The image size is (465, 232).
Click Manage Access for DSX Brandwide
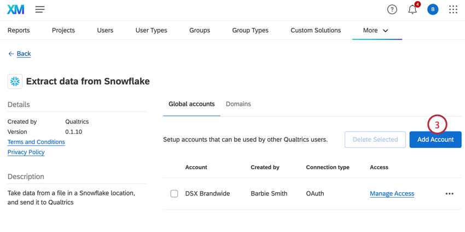392,194
